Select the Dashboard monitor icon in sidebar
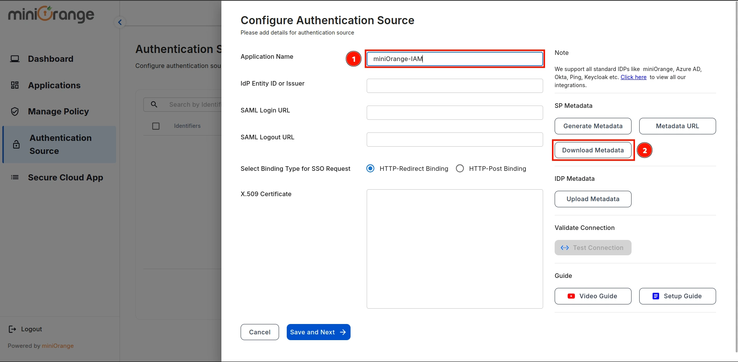Image resolution: width=738 pixels, height=362 pixels. click(x=15, y=59)
